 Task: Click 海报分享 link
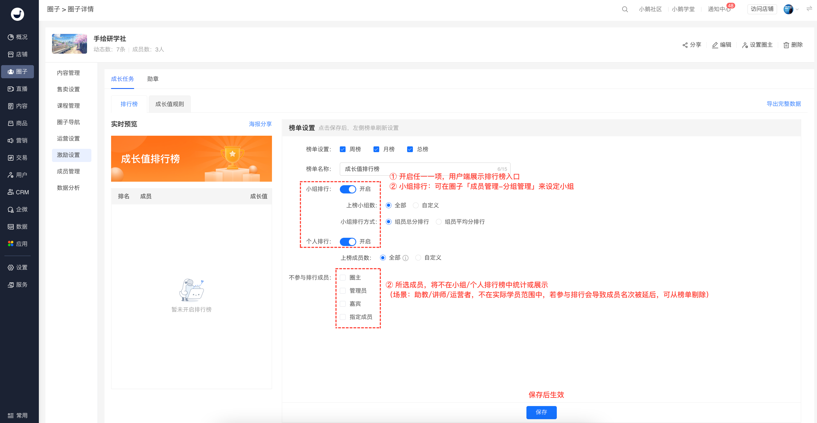tap(260, 124)
